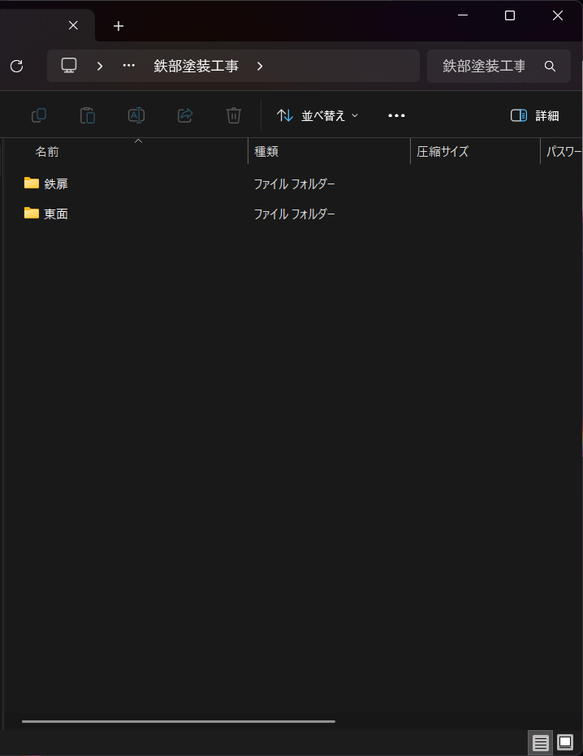The image size is (583, 756).
Task: Click the Paste clipboard icon
Action: click(88, 115)
